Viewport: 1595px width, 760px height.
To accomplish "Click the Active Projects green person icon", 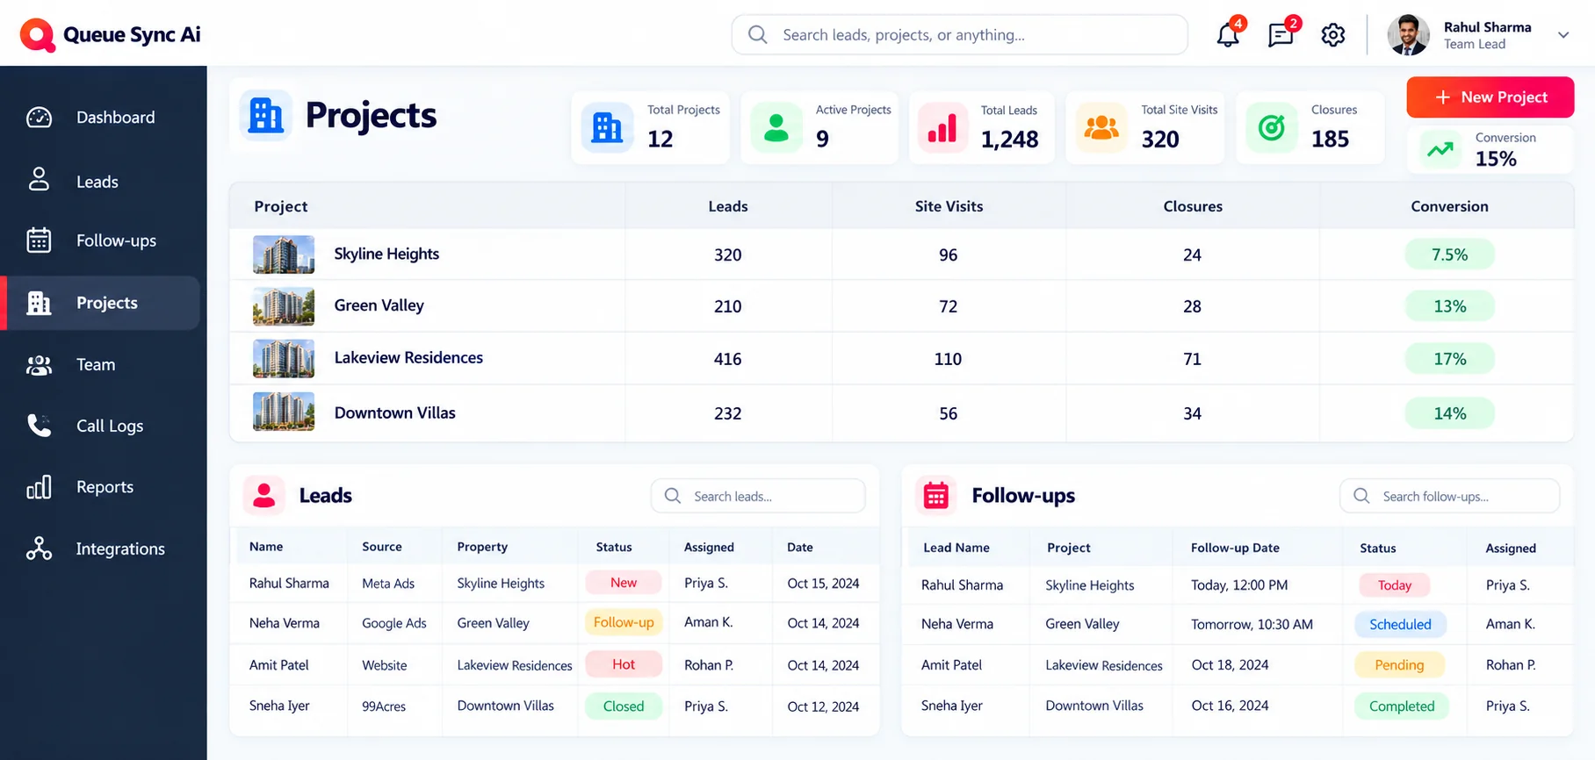I will (x=776, y=128).
